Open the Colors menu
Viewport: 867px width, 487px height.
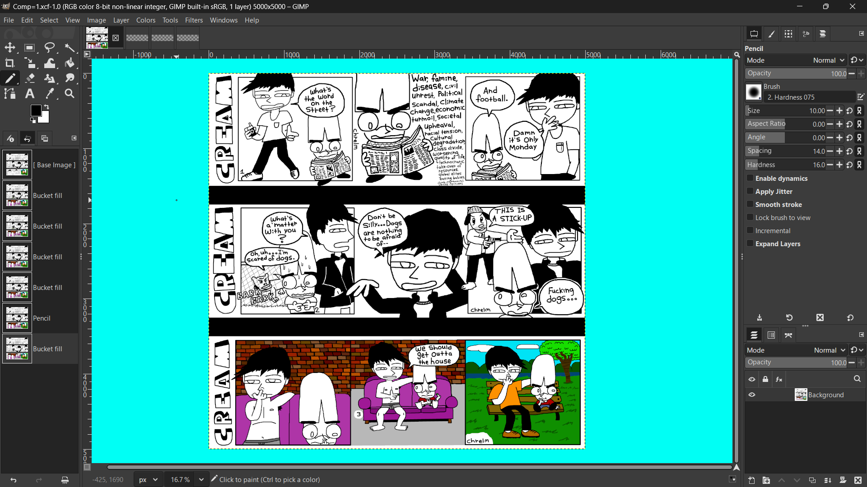(x=146, y=20)
